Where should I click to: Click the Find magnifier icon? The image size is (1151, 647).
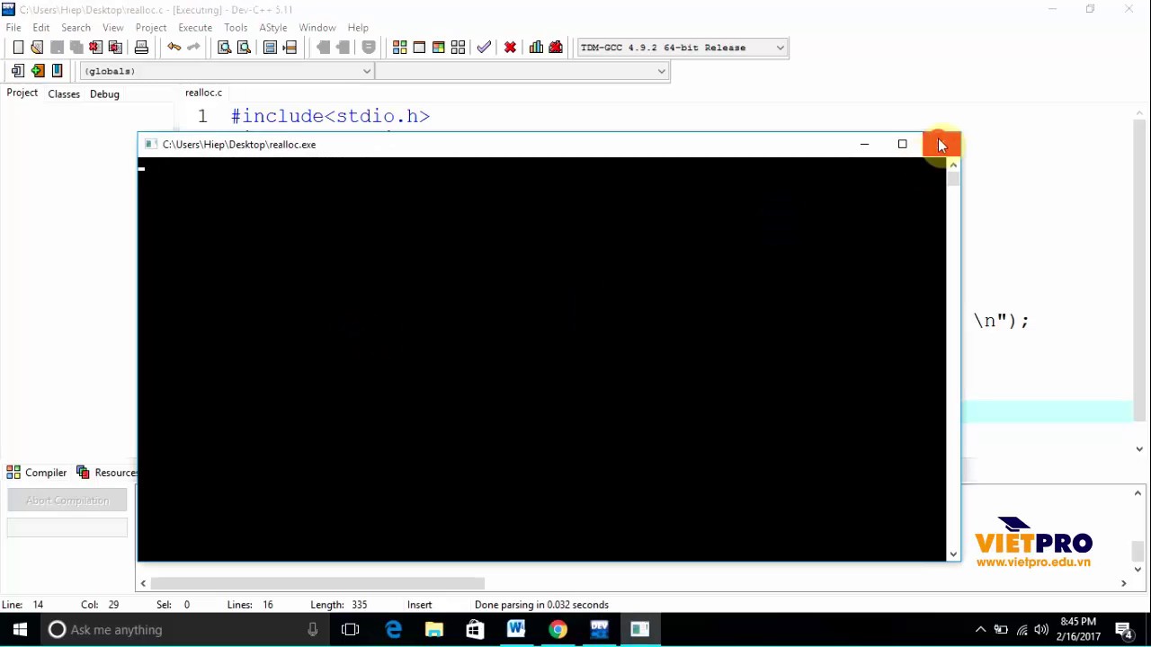[225, 48]
